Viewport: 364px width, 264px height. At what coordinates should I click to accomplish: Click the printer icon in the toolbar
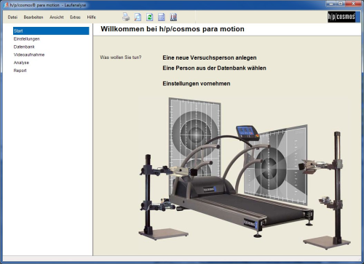(126, 17)
